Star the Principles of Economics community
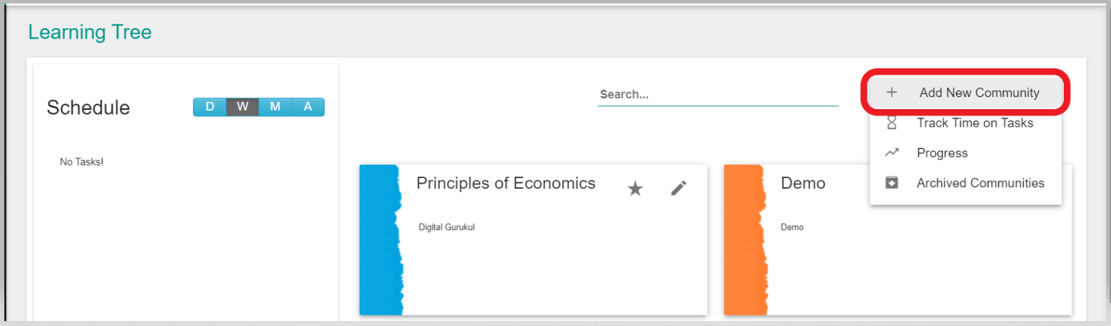Viewport: 1111px width, 326px height. pos(635,189)
